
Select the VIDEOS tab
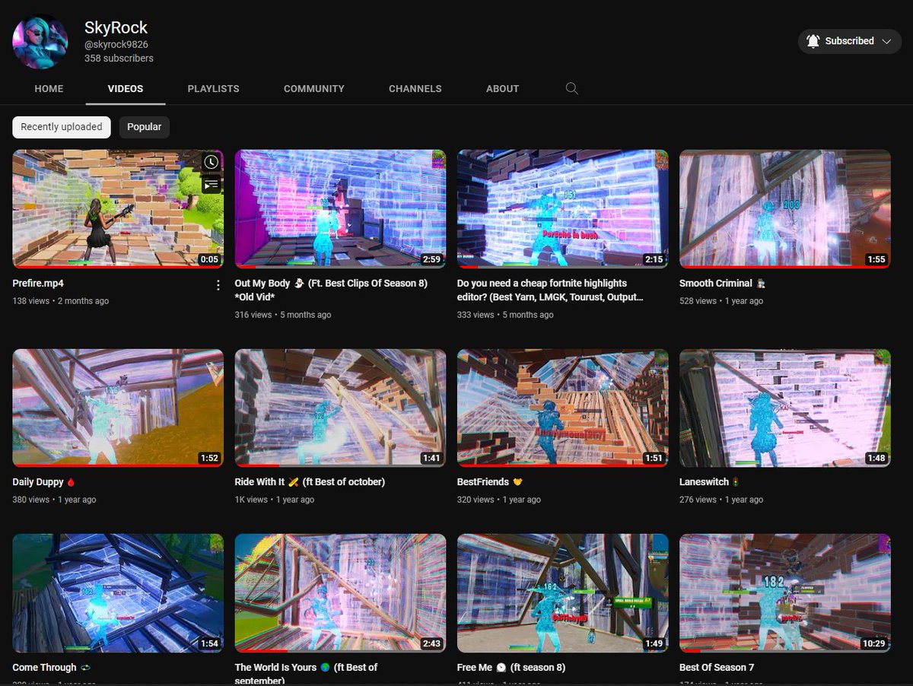[x=126, y=89]
